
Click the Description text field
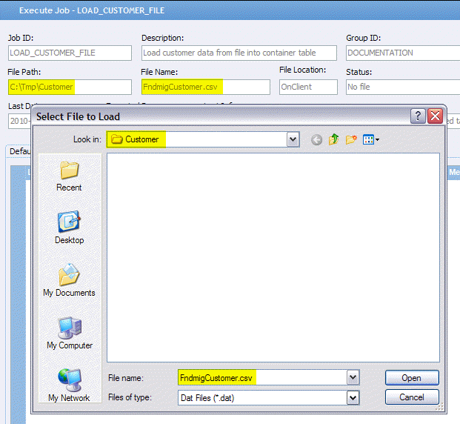239,53
